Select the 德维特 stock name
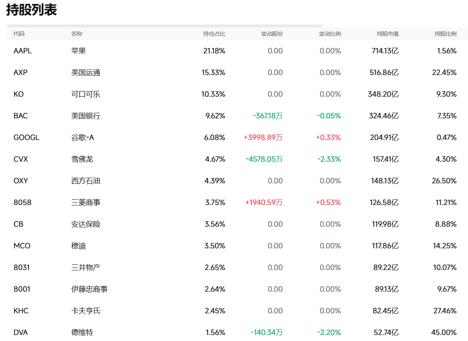Viewport: 468px width, 341px height. click(82, 333)
